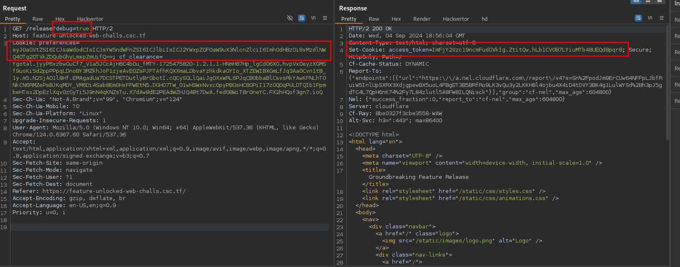Click Set-Cookie access_token value in response
The height and width of the screenshot is (267, 680).
click(x=527, y=50)
